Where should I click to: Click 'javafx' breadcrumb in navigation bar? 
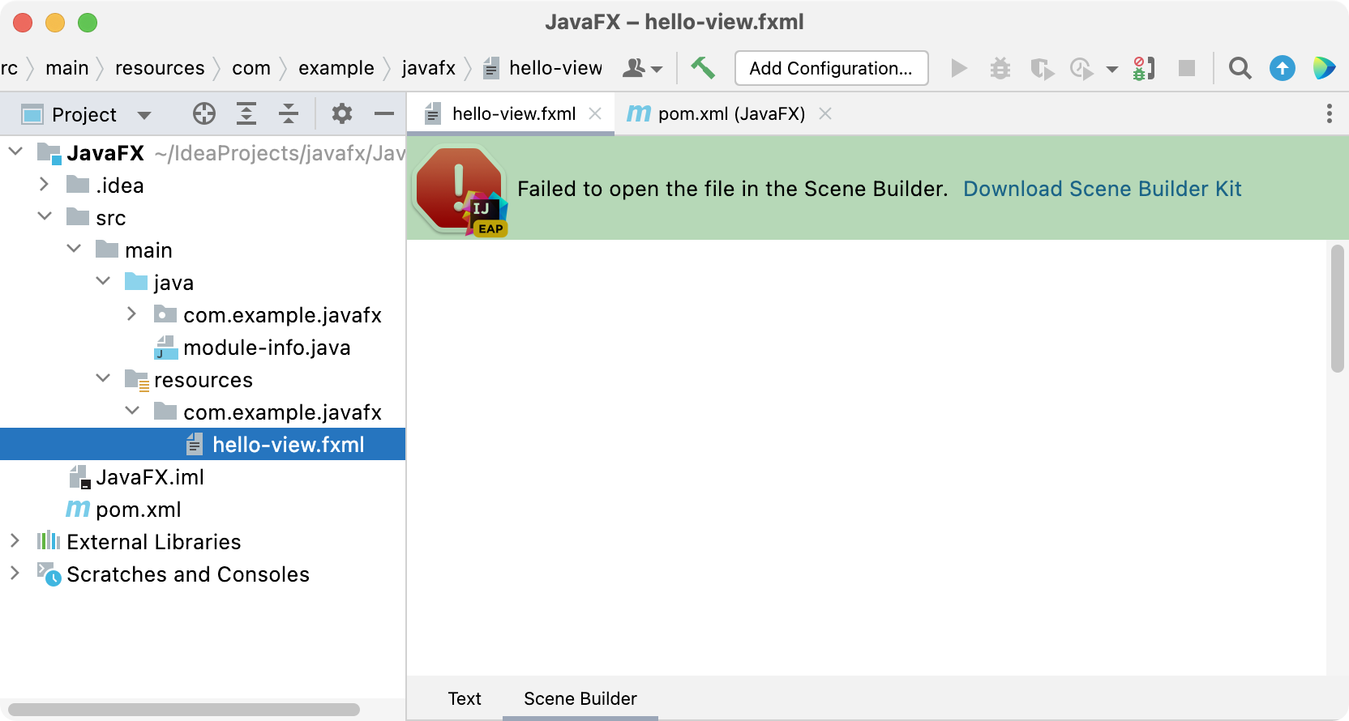[429, 68]
